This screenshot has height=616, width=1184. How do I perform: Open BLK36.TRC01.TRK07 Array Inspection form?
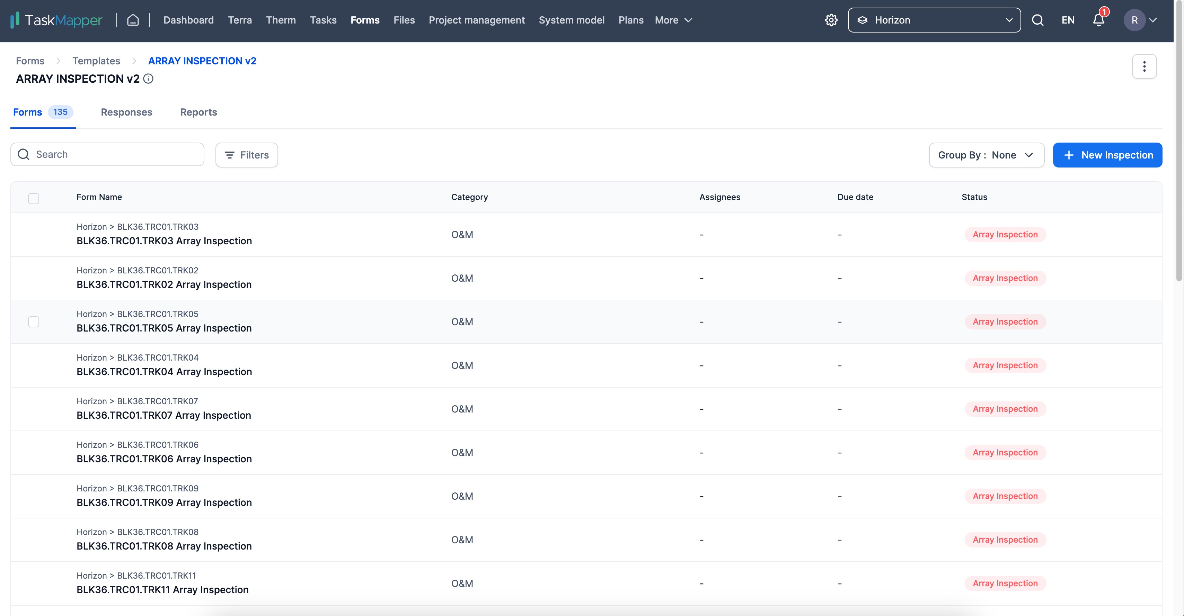(x=164, y=415)
